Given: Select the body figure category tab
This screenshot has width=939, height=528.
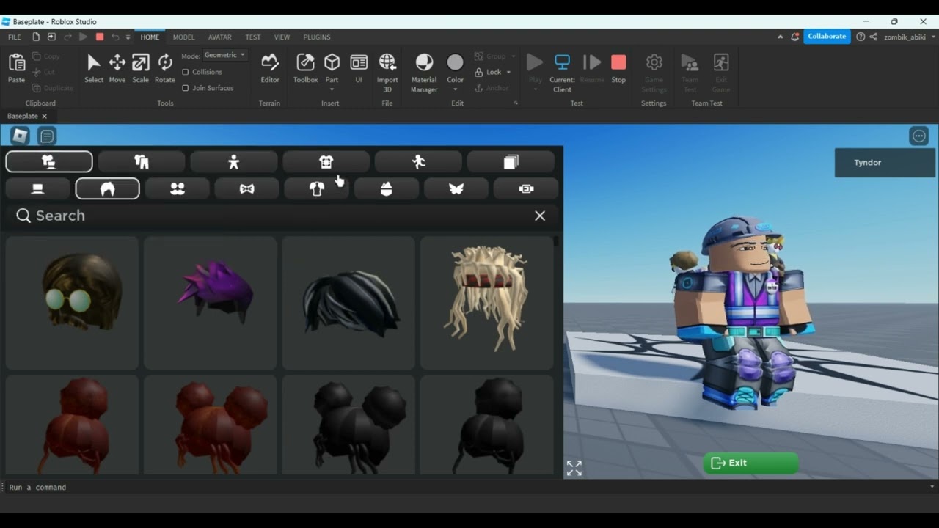Looking at the screenshot, I should pos(234,161).
